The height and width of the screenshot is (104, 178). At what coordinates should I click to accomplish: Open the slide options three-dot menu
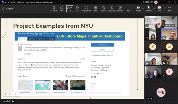[19, 94]
